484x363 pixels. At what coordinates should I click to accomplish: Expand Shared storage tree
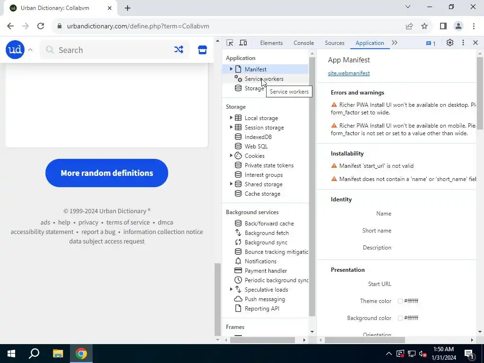tap(231, 184)
